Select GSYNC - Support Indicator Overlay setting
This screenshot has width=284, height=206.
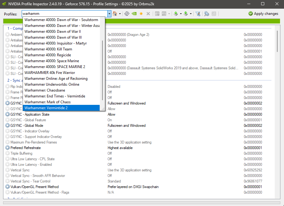(x=36, y=137)
